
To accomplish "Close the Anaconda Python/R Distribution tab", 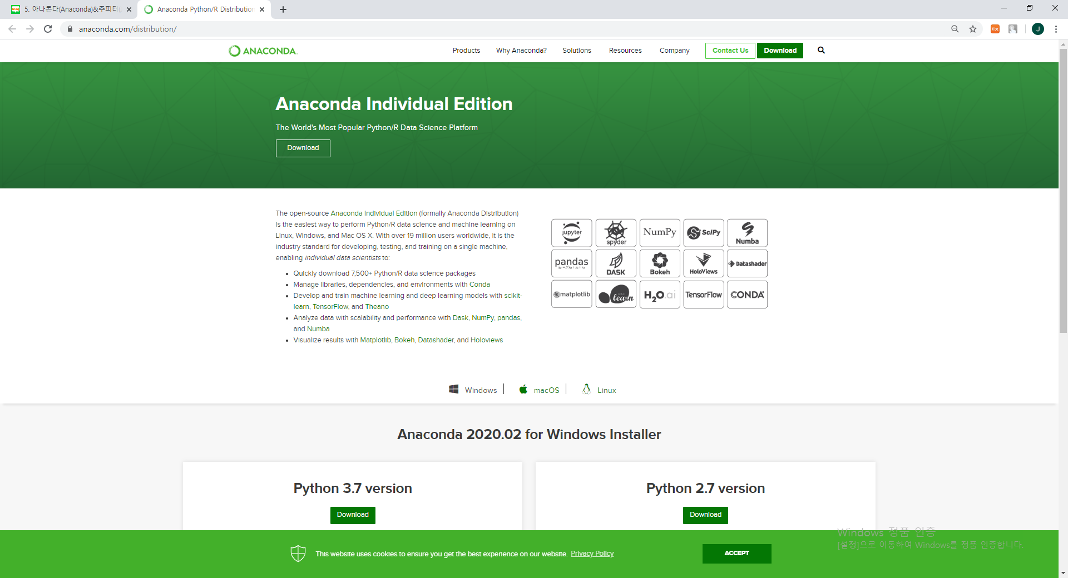I will click(x=262, y=9).
